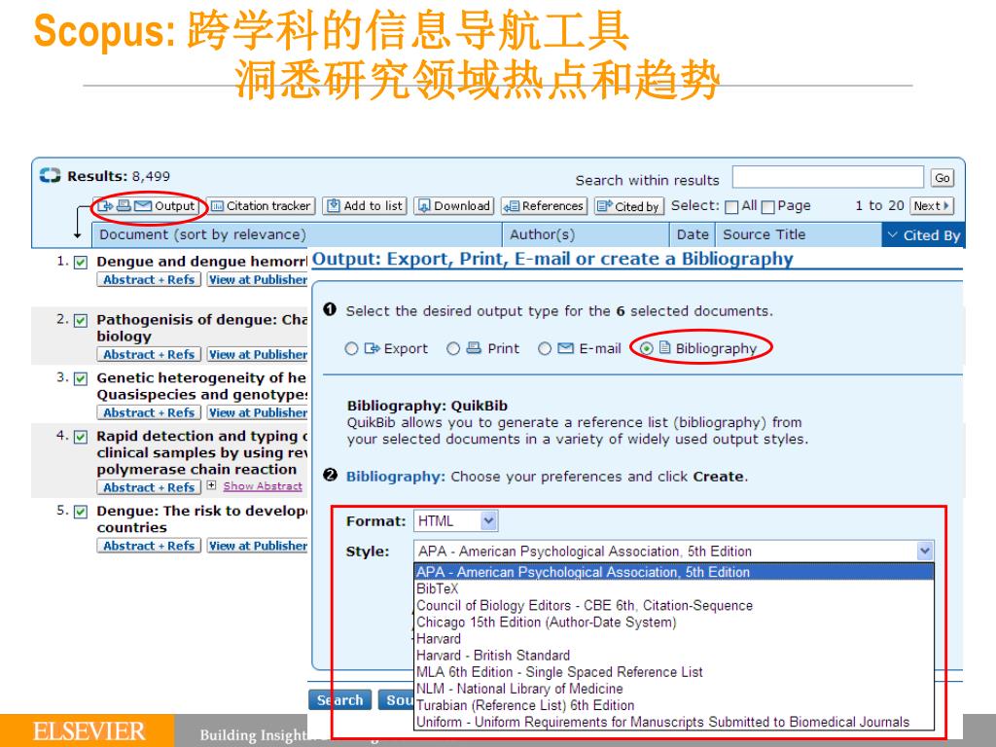Click the Cited by document icon
Viewport: 996px width, 747px height.
pos(605,206)
